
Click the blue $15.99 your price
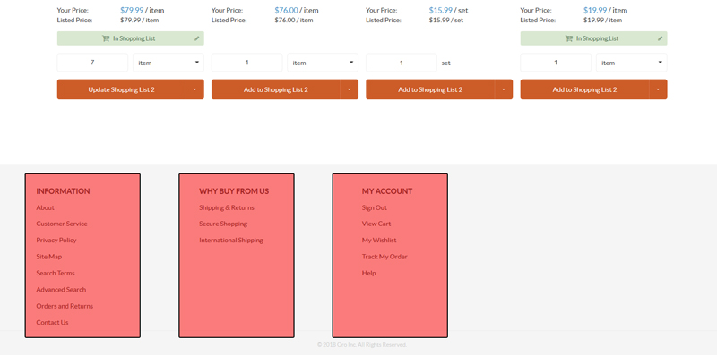[x=441, y=10]
